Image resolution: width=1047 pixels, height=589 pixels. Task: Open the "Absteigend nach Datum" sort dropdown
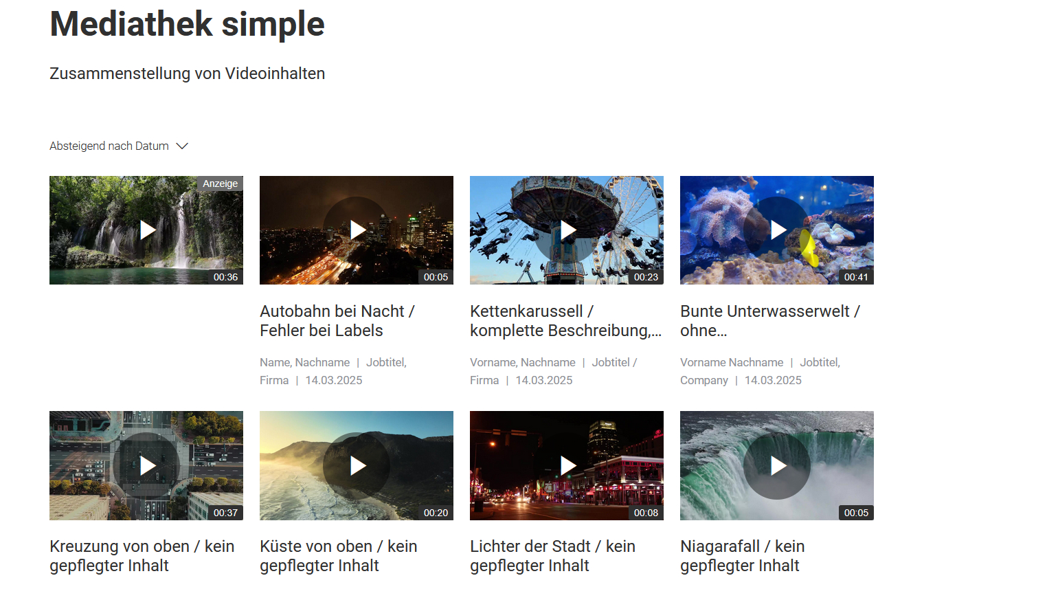pos(109,146)
